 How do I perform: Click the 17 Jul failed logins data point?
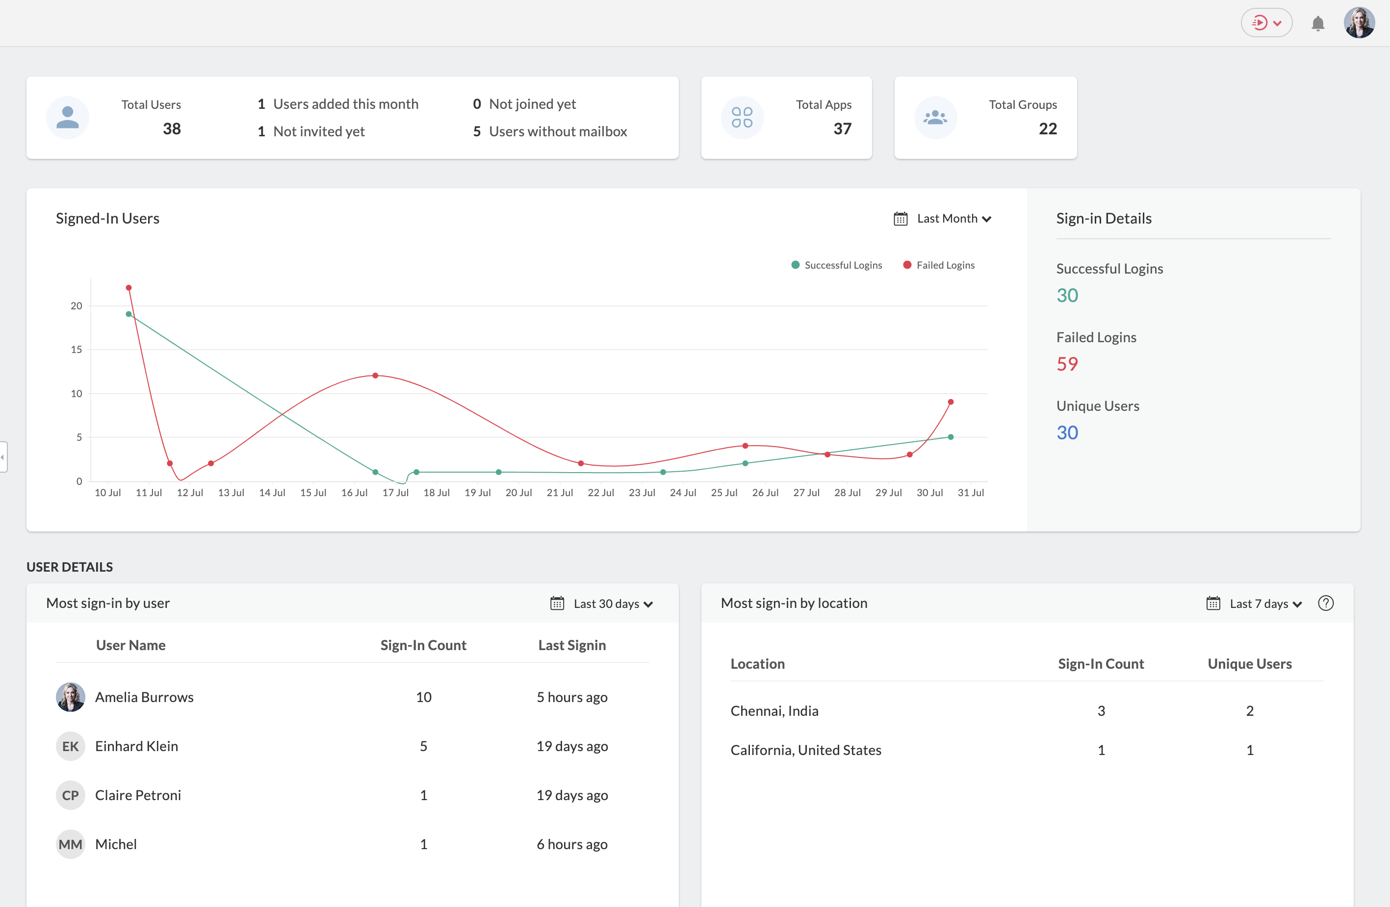click(375, 375)
